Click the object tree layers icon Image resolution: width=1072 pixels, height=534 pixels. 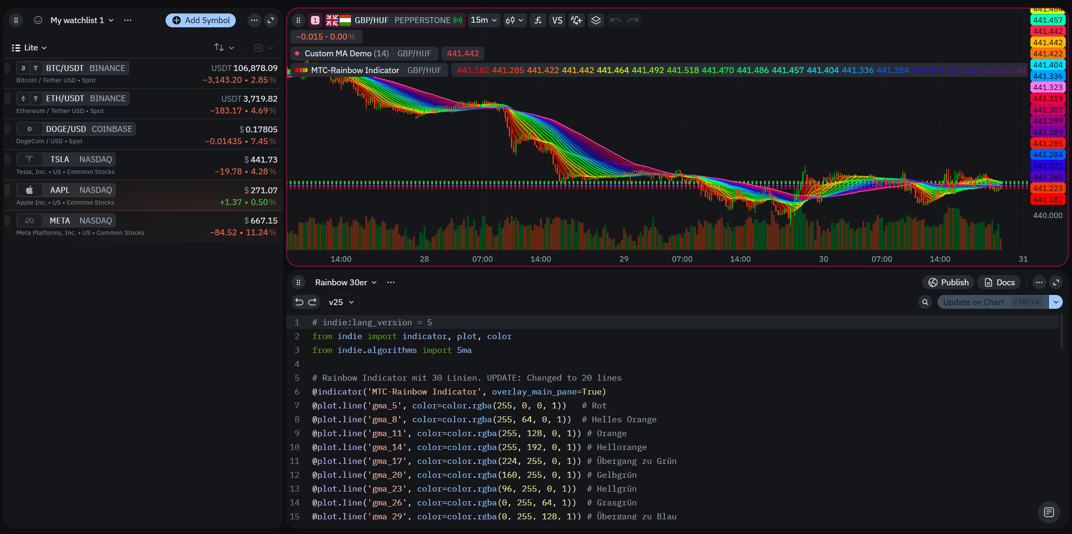(595, 20)
